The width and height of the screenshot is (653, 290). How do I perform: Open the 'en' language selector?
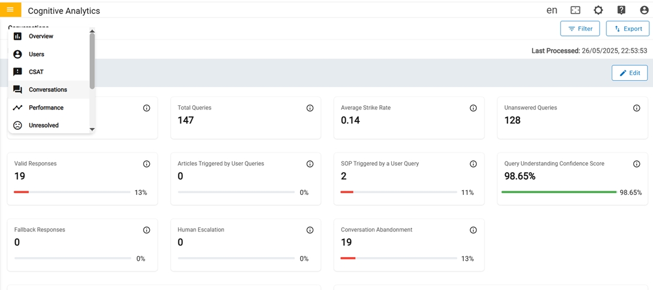pos(552,10)
